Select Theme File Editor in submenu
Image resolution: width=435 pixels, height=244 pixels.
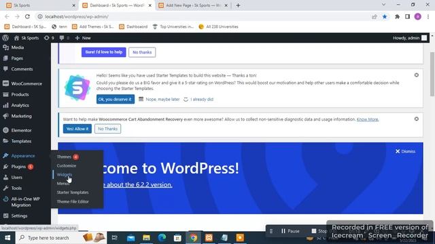[73, 202]
